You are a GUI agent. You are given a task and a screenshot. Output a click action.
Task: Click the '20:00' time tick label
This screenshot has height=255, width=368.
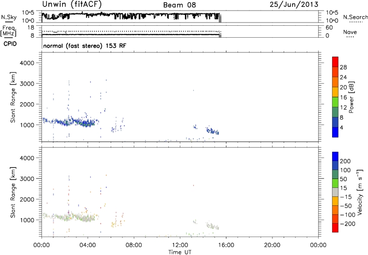tap(272, 245)
